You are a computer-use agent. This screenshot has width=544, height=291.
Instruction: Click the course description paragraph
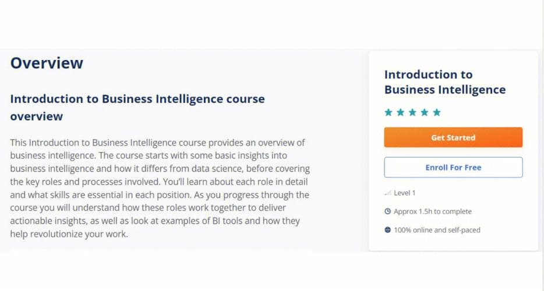[x=160, y=188]
